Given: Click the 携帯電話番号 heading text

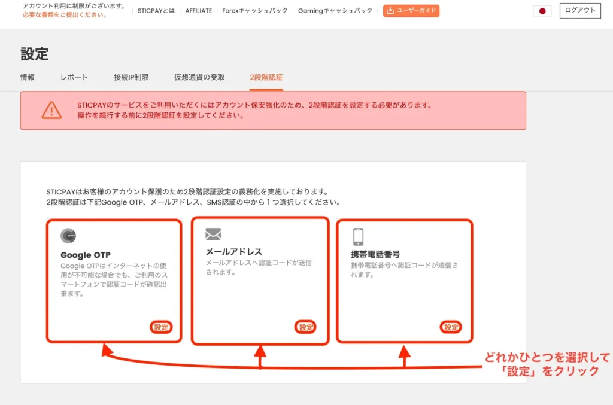Looking at the screenshot, I should 375,254.
